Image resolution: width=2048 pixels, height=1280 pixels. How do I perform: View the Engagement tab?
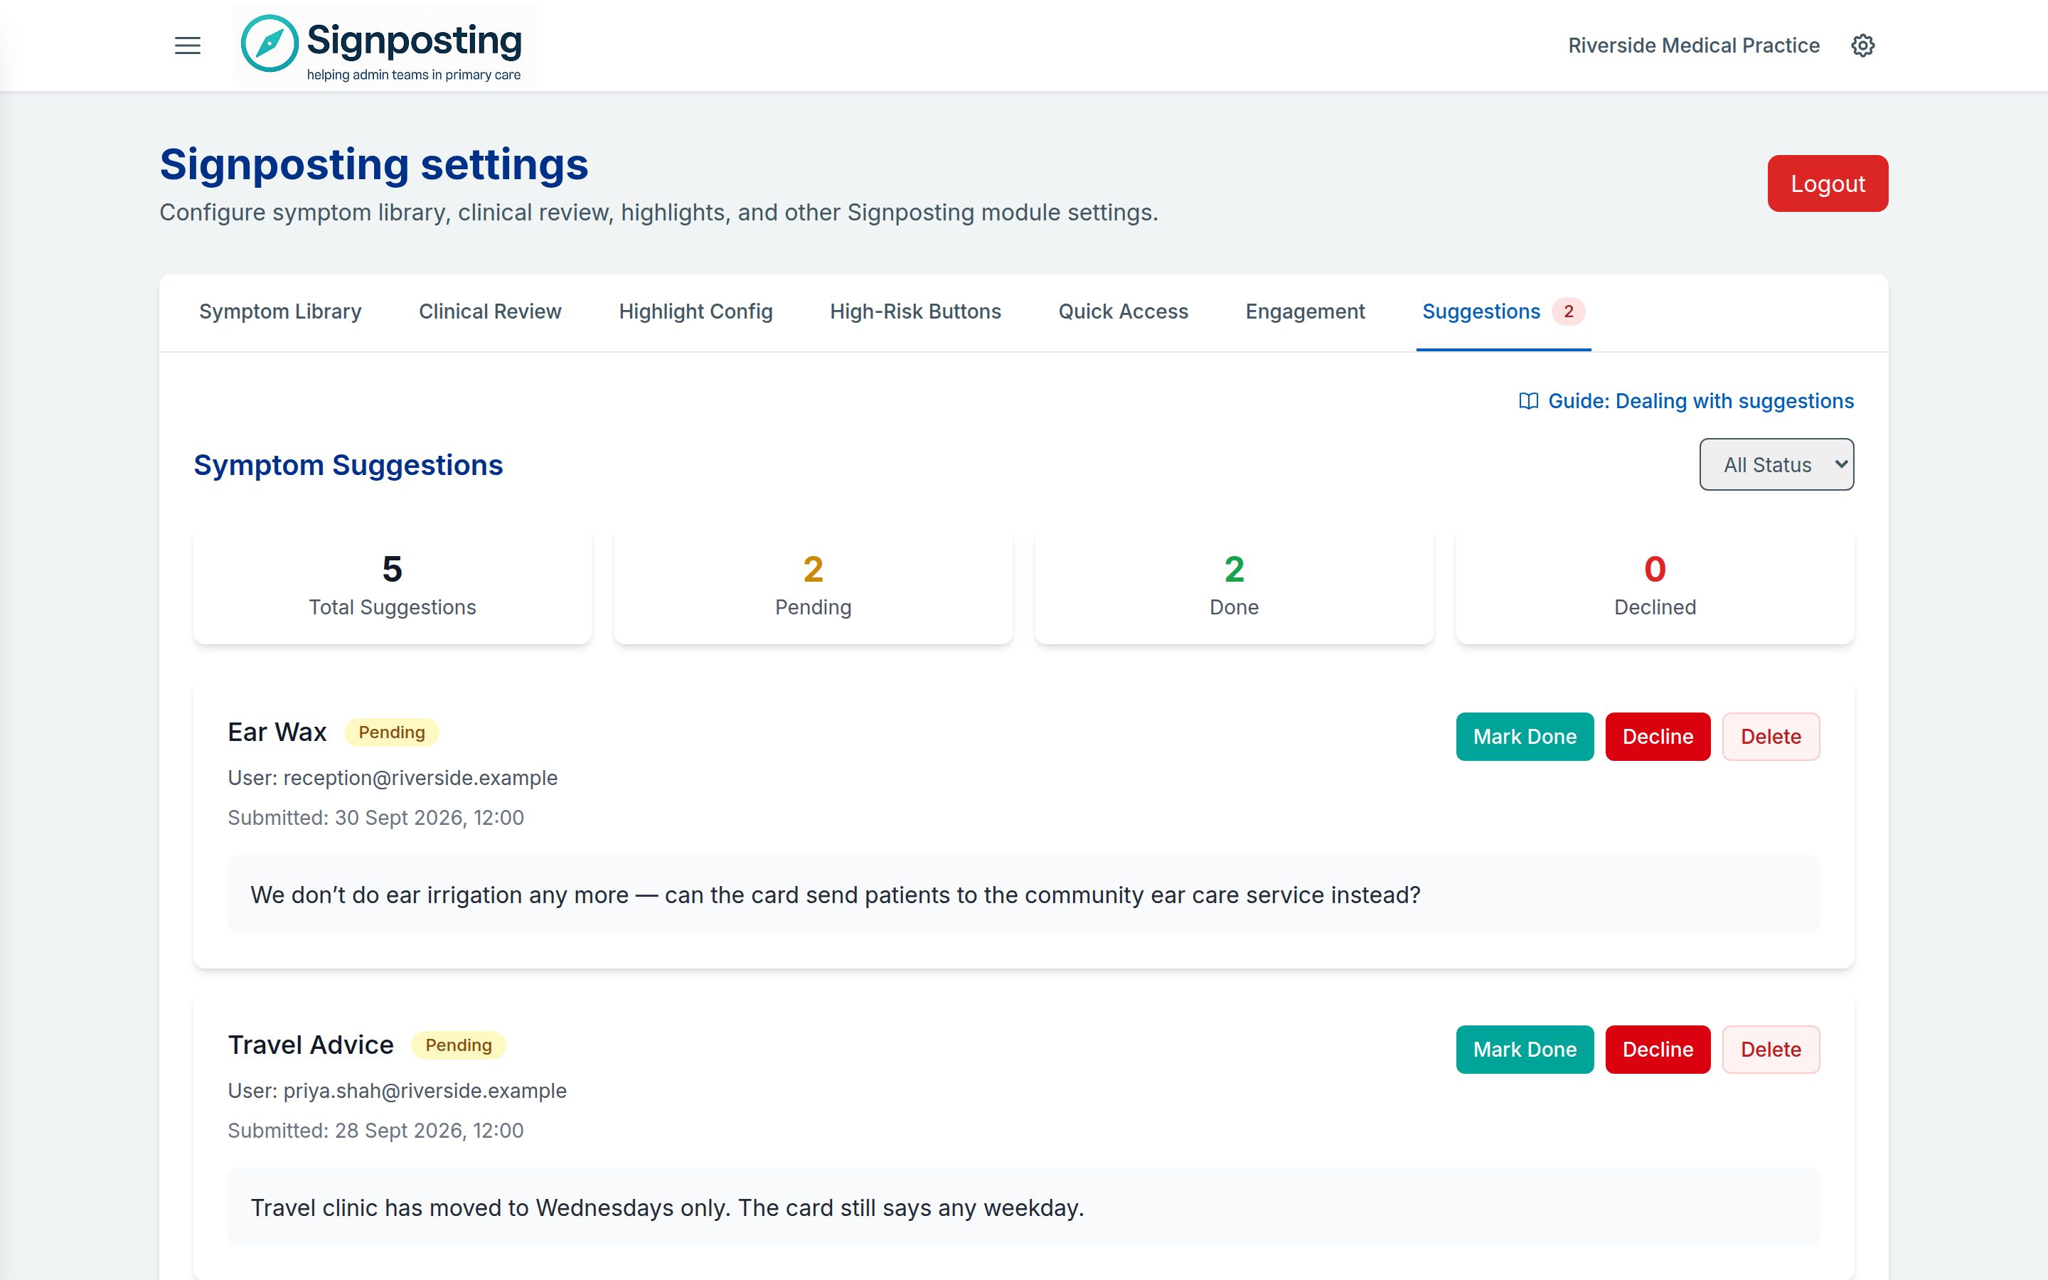click(x=1305, y=311)
